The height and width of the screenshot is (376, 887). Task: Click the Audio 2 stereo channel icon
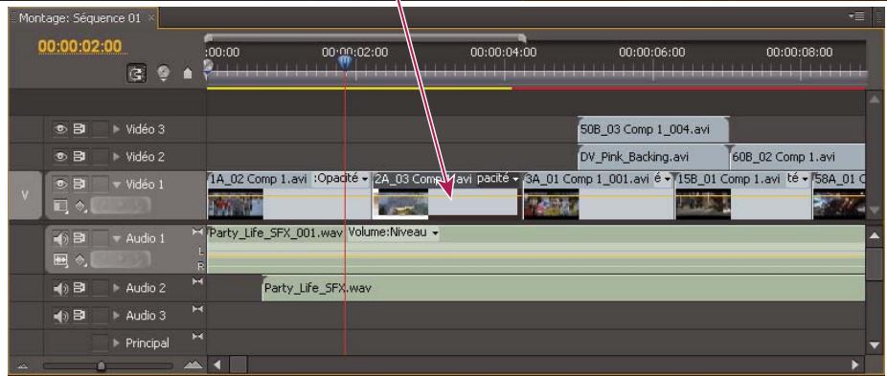coord(197,281)
